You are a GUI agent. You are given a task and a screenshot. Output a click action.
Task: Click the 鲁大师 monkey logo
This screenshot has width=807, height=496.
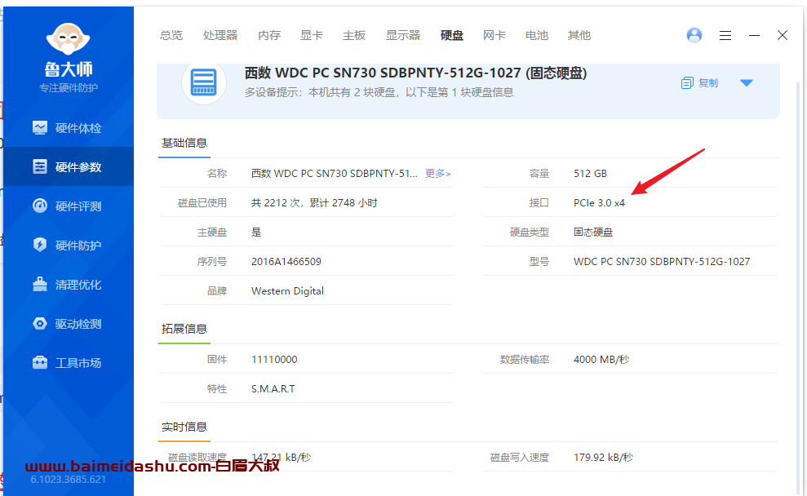coord(68,39)
